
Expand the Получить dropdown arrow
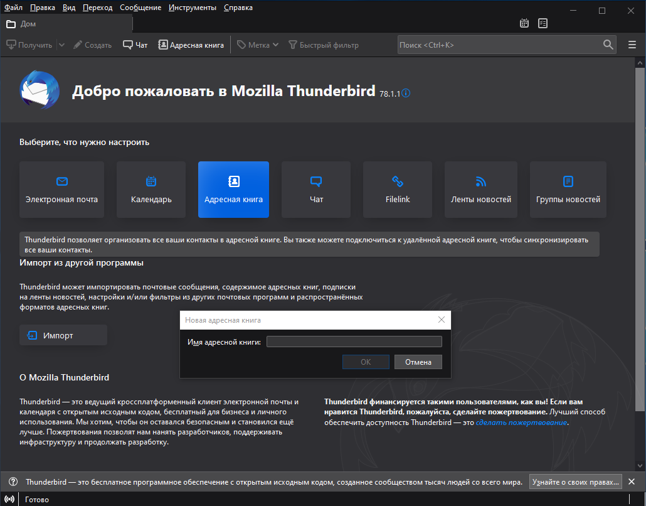click(61, 45)
